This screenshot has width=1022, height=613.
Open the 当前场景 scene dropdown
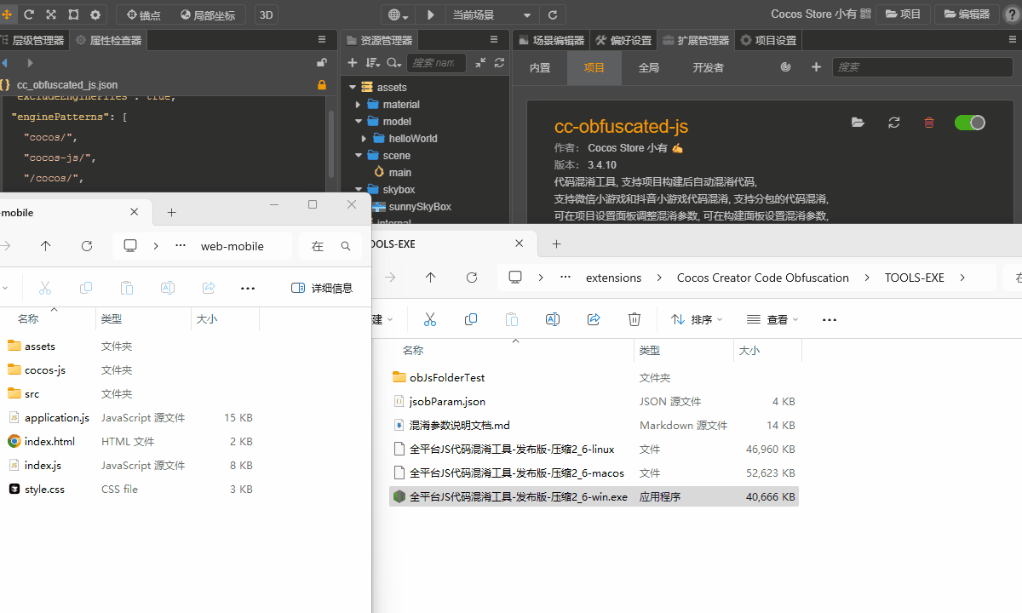tap(491, 14)
